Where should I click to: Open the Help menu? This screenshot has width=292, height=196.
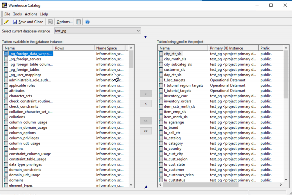(x=44, y=14)
